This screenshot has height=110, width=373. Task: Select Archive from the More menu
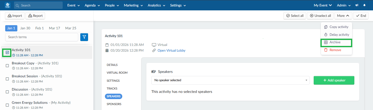(x=336, y=42)
